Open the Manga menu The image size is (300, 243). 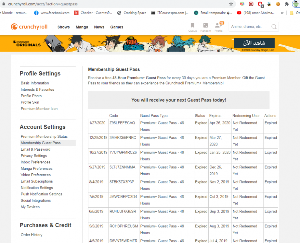[82, 27]
